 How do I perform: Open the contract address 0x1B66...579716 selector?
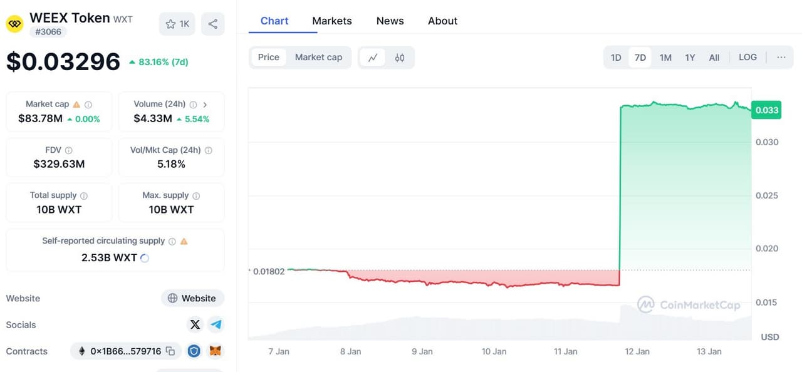123,351
